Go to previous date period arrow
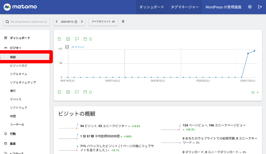 [57, 22]
